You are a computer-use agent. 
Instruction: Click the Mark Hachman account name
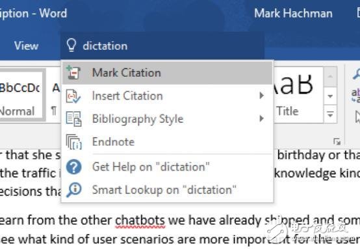click(x=293, y=13)
